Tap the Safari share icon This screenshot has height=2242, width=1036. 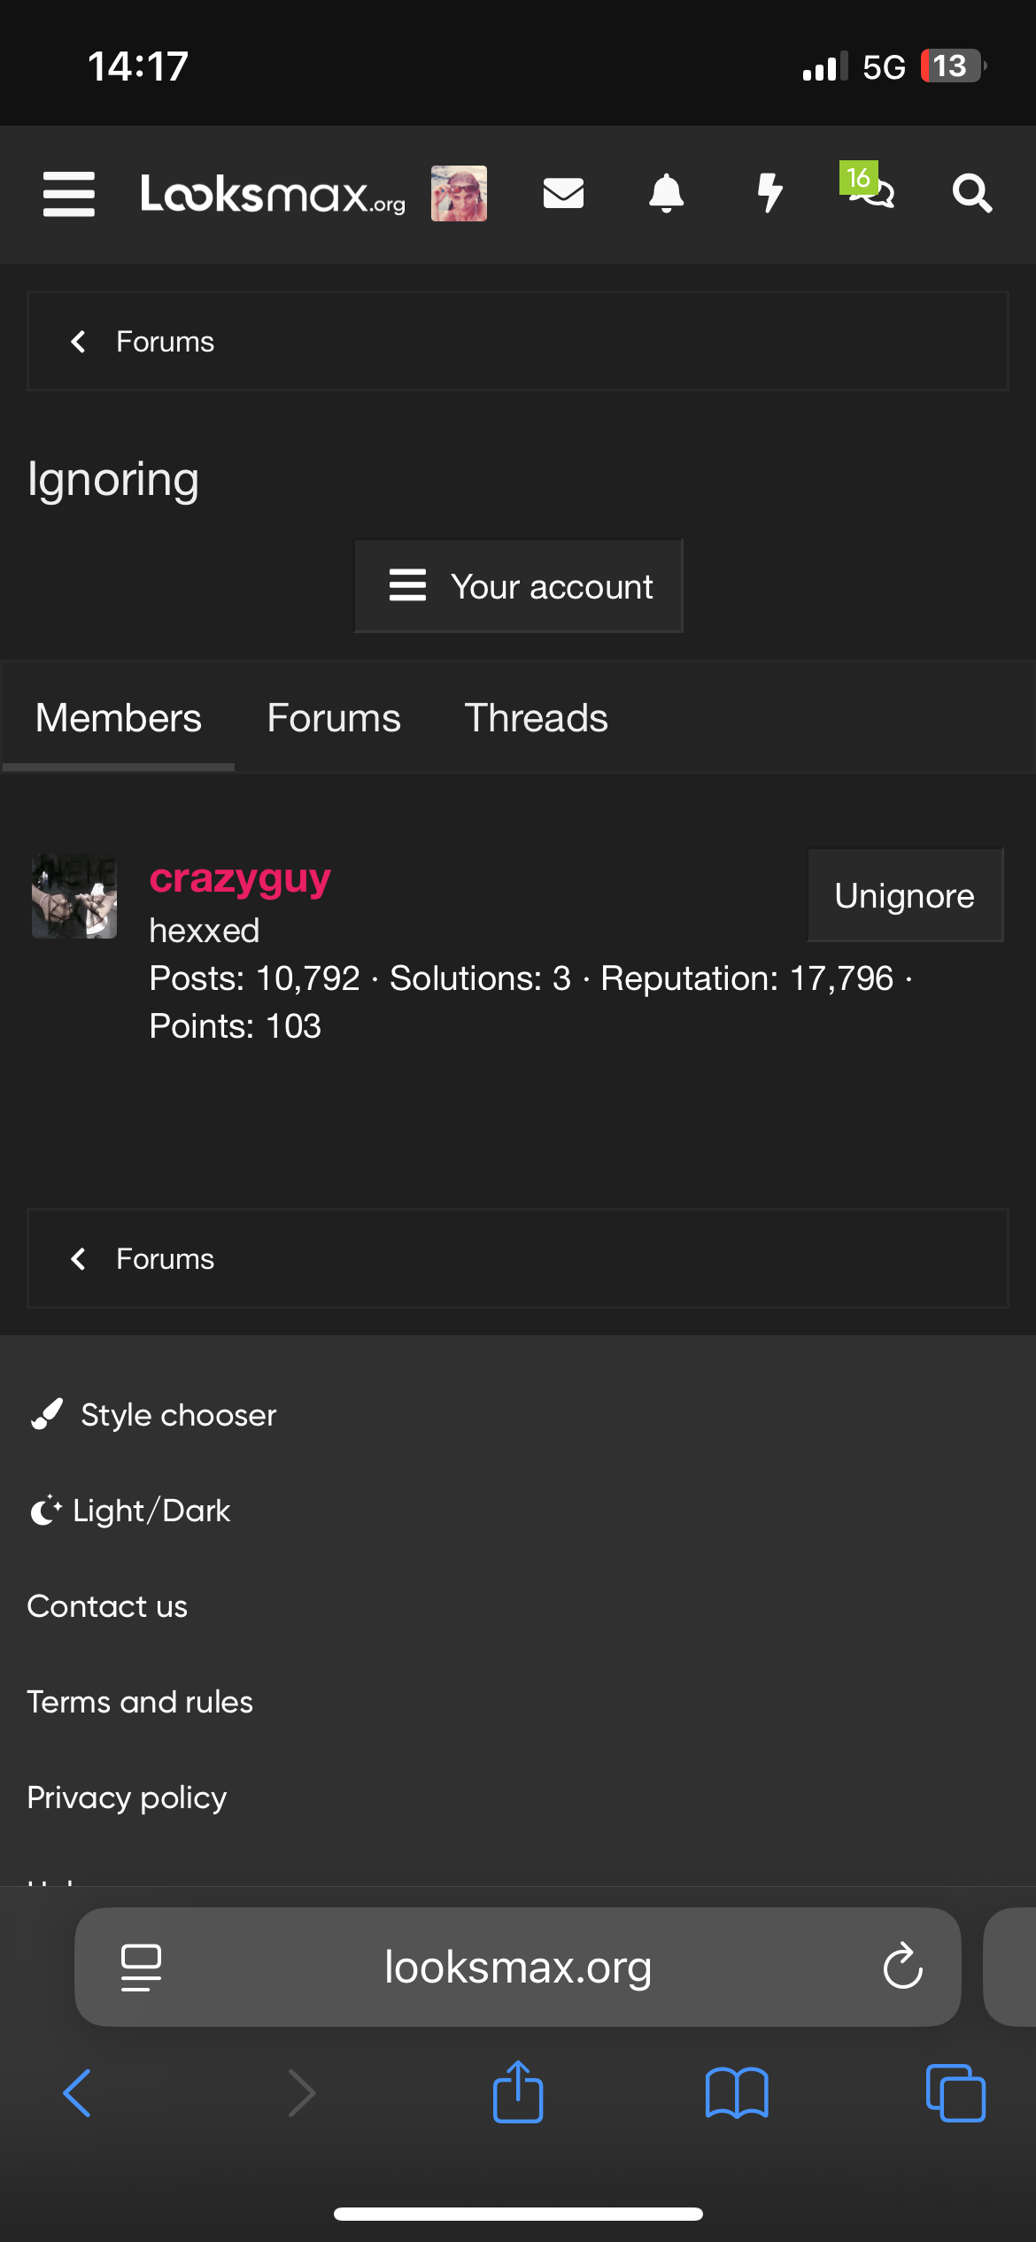point(518,2092)
